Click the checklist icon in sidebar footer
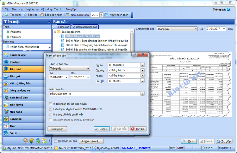Viewport: 237px width, 153px height. (38, 141)
